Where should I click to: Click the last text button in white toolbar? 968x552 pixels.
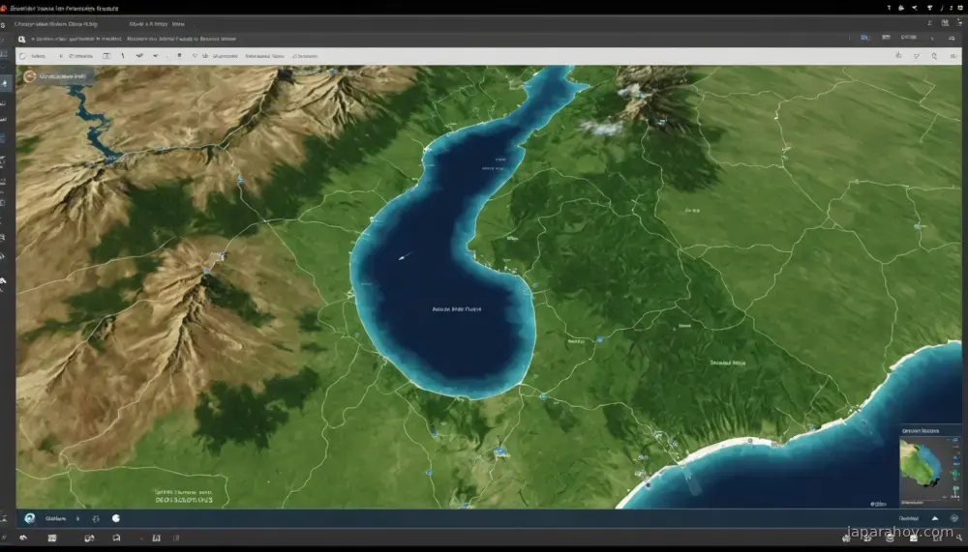click(x=305, y=56)
